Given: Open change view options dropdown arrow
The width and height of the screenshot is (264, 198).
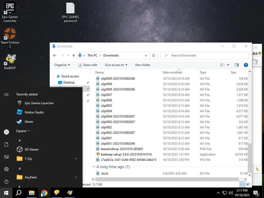Looking at the screenshot, I should [228, 65].
